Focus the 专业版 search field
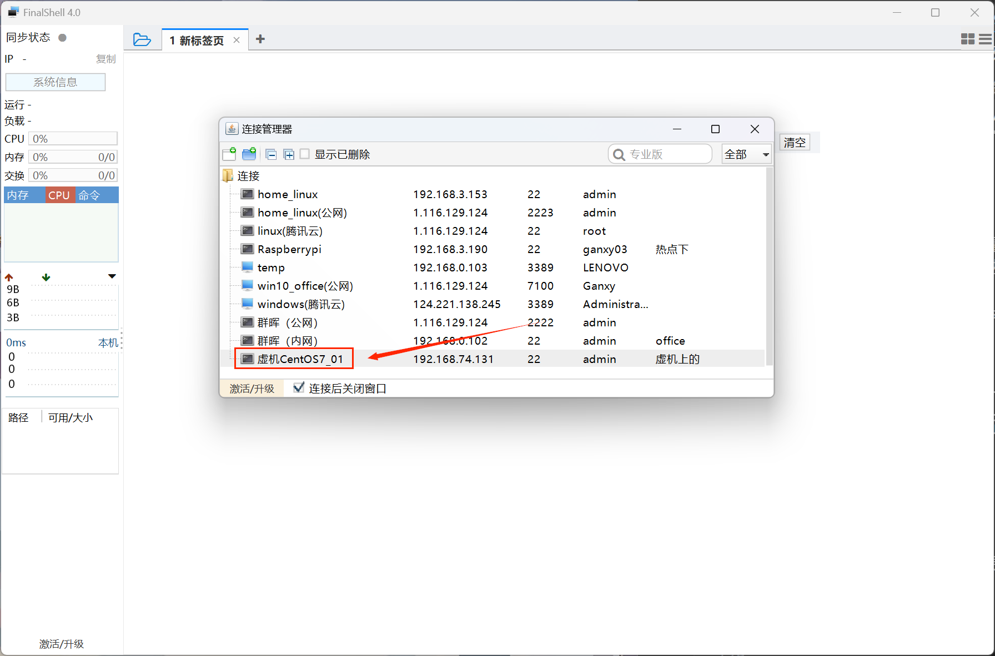Image resolution: width=995 pixels, height=656 pixels. 660,154
